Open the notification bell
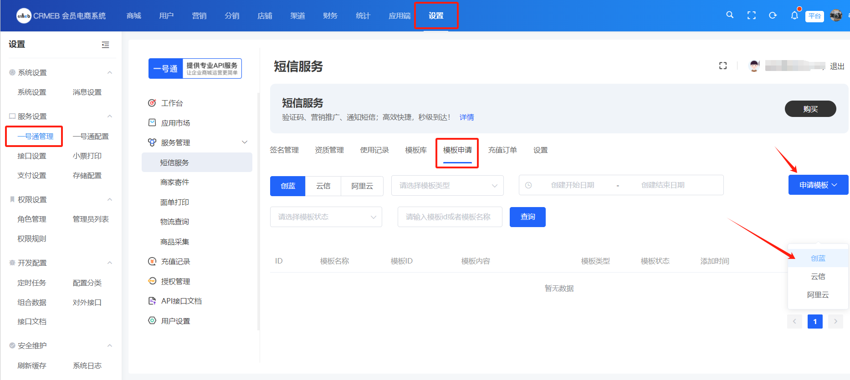This screenshot has height=380, width=850. [794, 15]
